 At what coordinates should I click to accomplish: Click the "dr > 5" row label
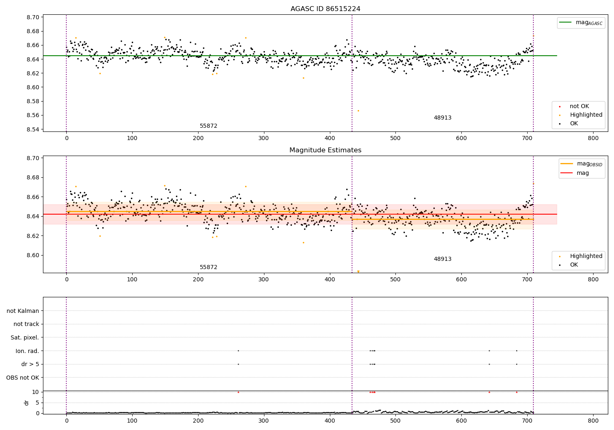click(x=30, y=364)
